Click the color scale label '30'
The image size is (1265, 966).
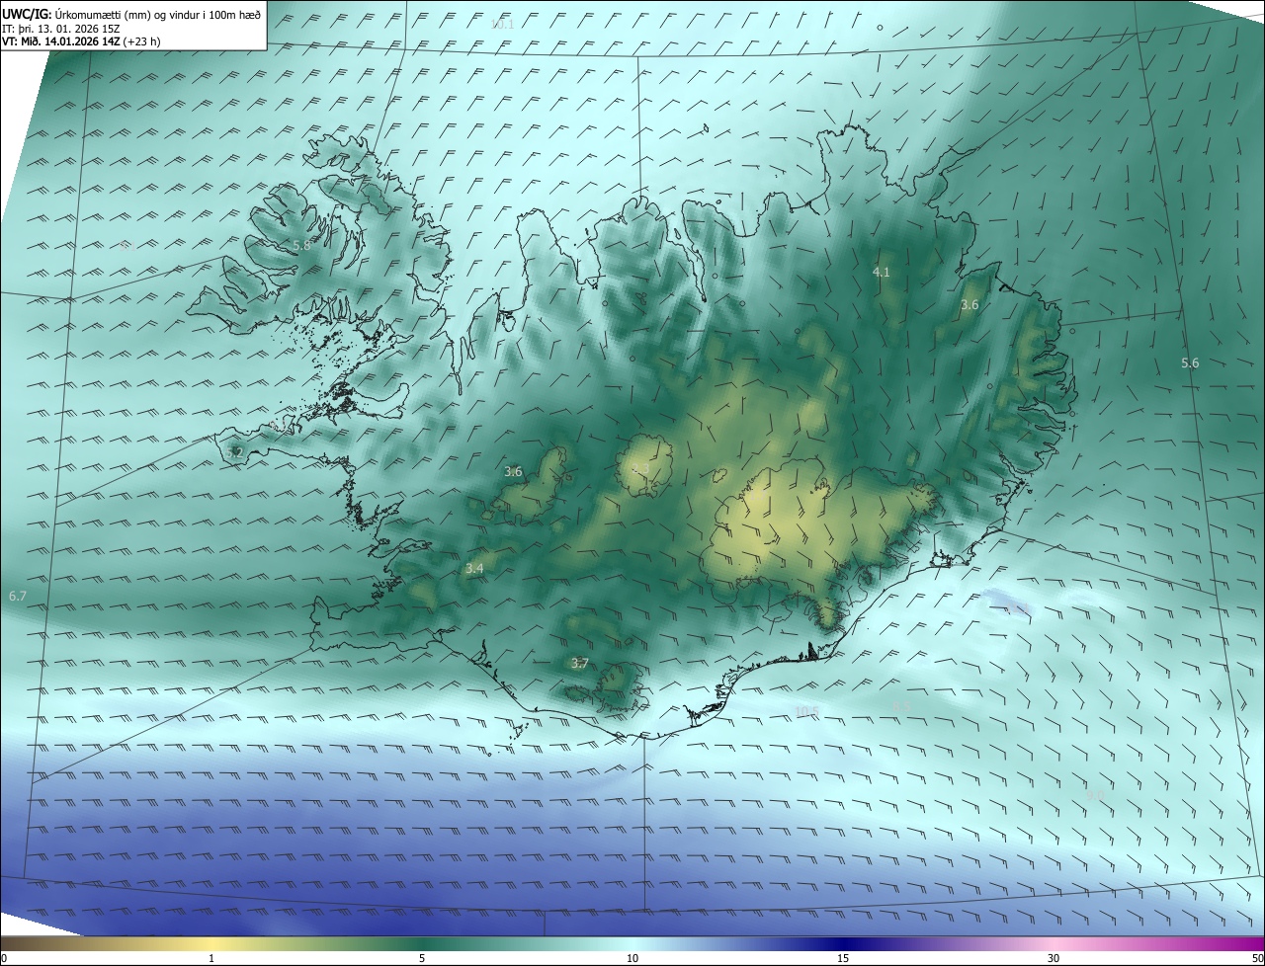(x=1054, y=958)
